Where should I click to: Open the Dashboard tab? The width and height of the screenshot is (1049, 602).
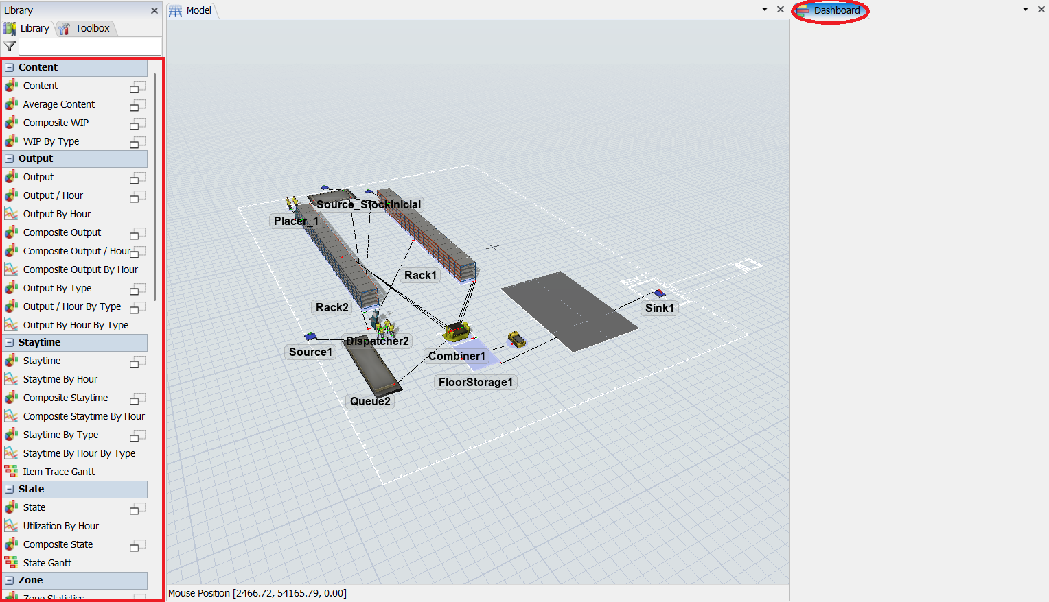[x=835, y=10]
